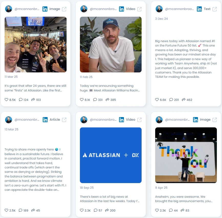
Task: Open comments icon showing 331 comments
Action: [x=95, y=100]
